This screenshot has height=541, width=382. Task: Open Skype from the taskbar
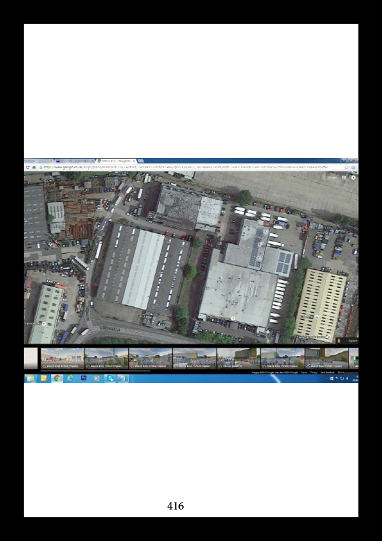[110, 378]
